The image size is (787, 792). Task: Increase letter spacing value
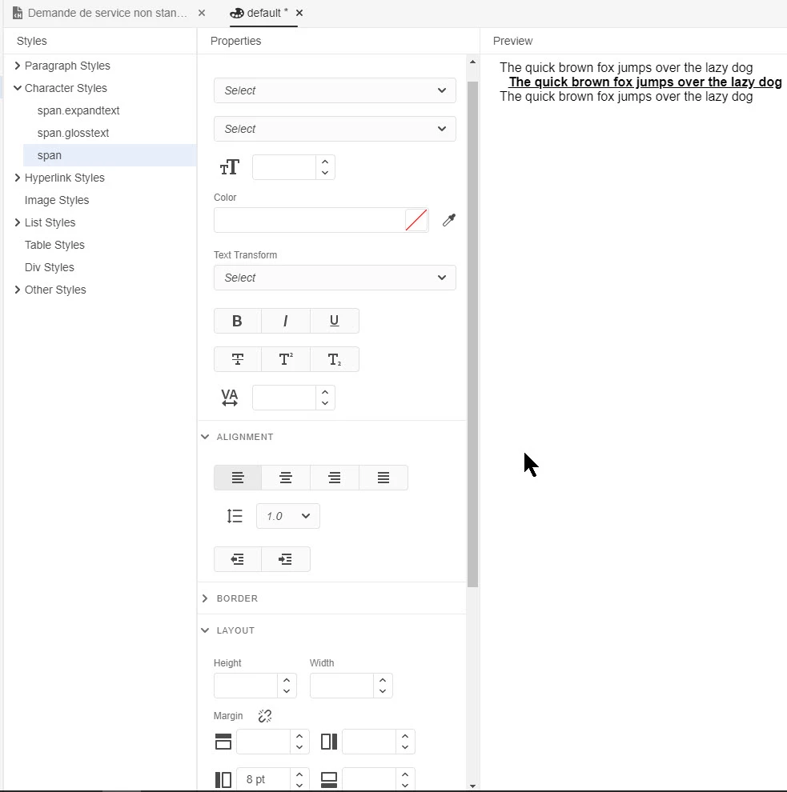pyautogui.click(x=325, y=393)
